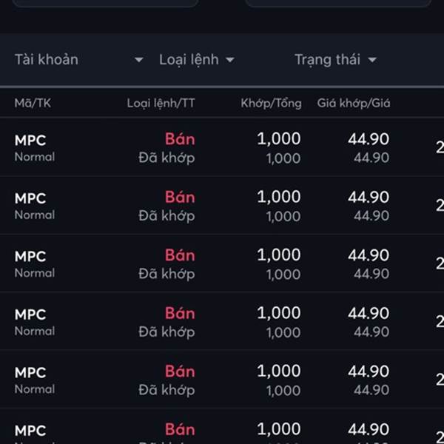Viewport: 444px width, 444px height.
Task: Open the last partially visible MPC order
Action: point(222,426)
